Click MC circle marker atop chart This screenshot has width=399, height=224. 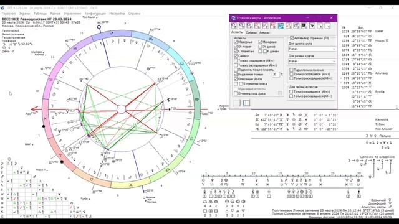click(x=99, y=27)
